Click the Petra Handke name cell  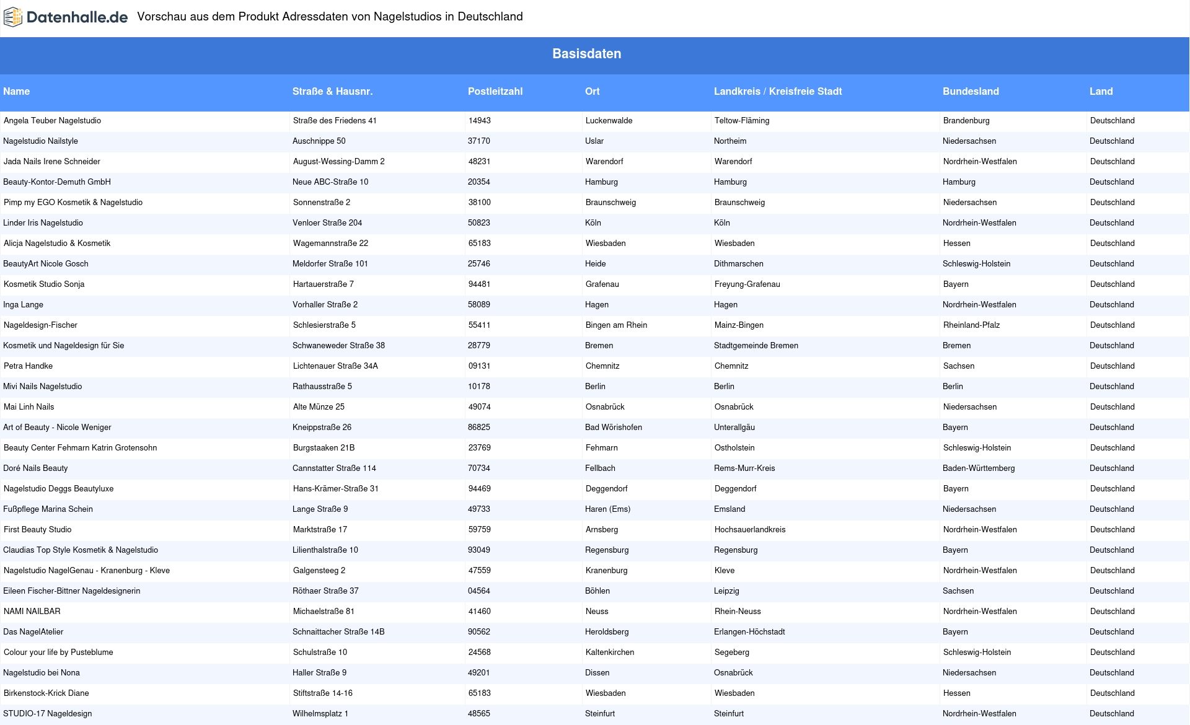[28, 366]
